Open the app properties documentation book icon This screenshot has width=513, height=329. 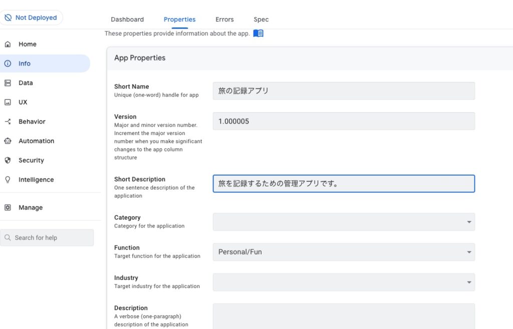258,33
